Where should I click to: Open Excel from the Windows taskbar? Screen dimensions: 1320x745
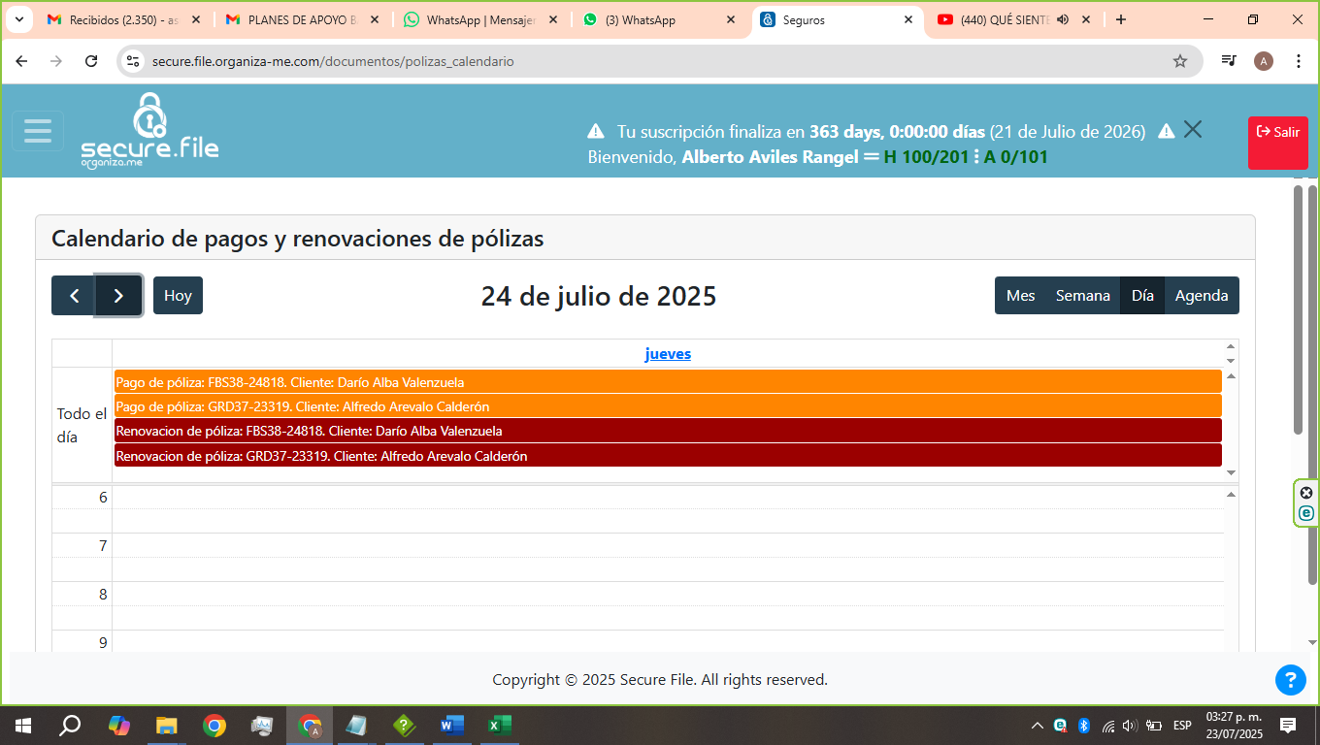499,725
